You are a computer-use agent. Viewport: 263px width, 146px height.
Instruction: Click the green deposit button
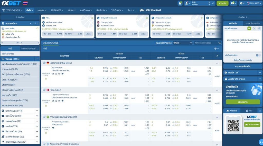(222, 3)
